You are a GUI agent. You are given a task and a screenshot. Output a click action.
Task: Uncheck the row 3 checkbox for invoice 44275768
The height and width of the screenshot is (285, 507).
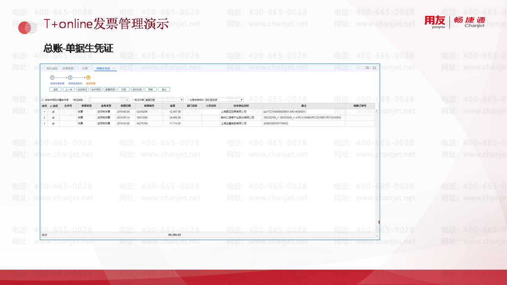pyautogui.click(x=53, y=123)
